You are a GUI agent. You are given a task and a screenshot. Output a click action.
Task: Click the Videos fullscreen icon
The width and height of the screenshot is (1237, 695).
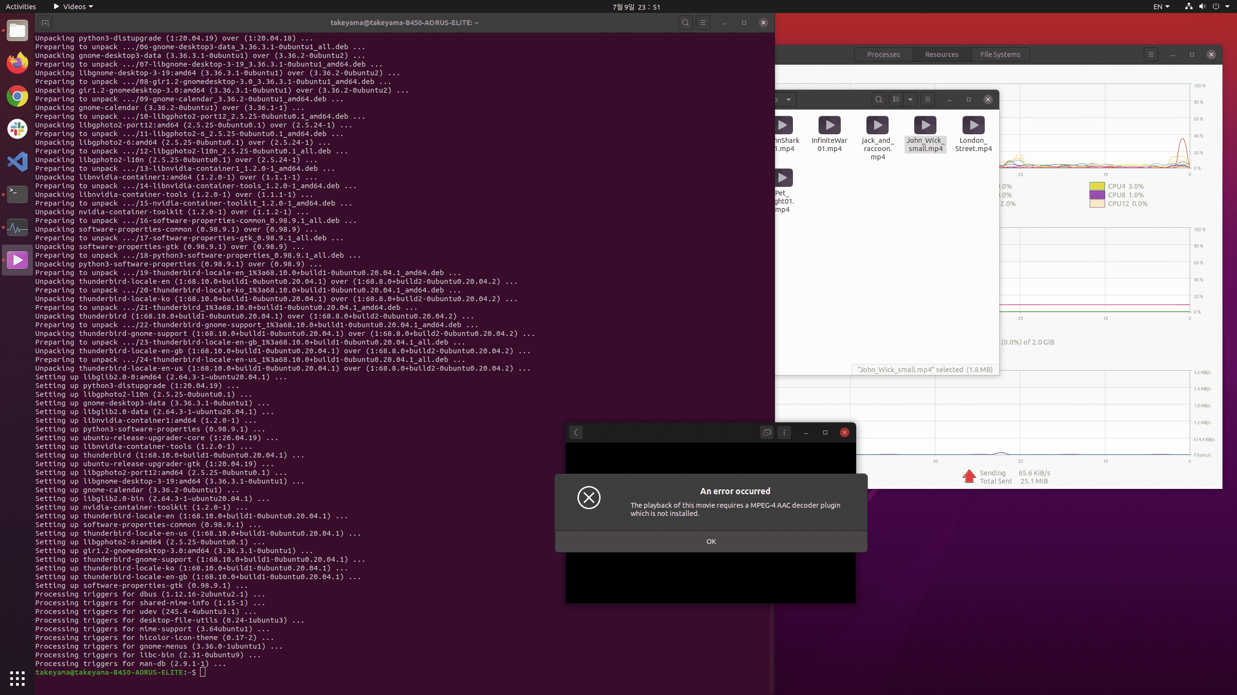766,432
